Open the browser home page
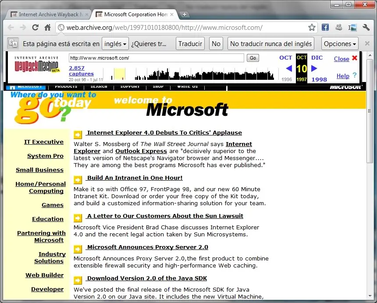The height and width of the screenshot is (303, 377). [x=48, y=28]
